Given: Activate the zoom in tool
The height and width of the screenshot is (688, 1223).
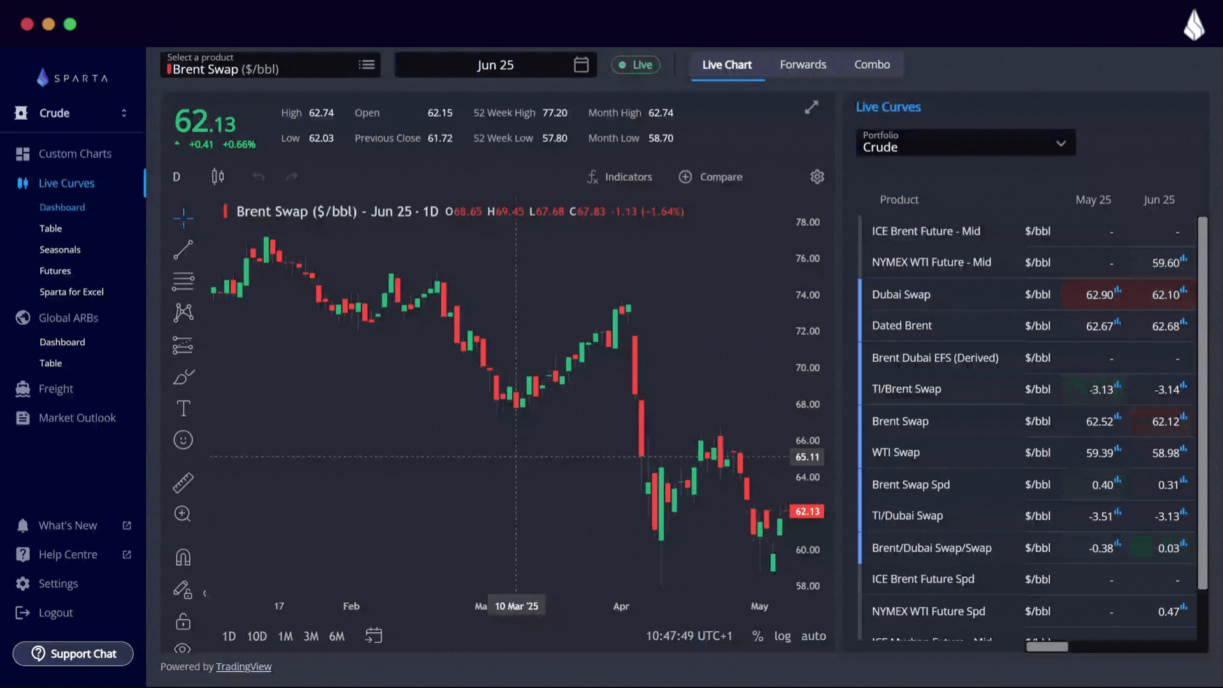Looking at the screenshot, I should tap(183, 514).
